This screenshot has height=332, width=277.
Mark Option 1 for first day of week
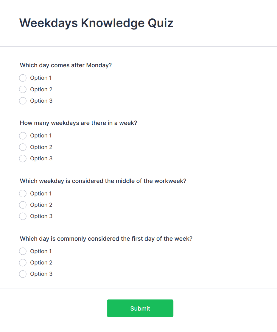tap(23, 251)
